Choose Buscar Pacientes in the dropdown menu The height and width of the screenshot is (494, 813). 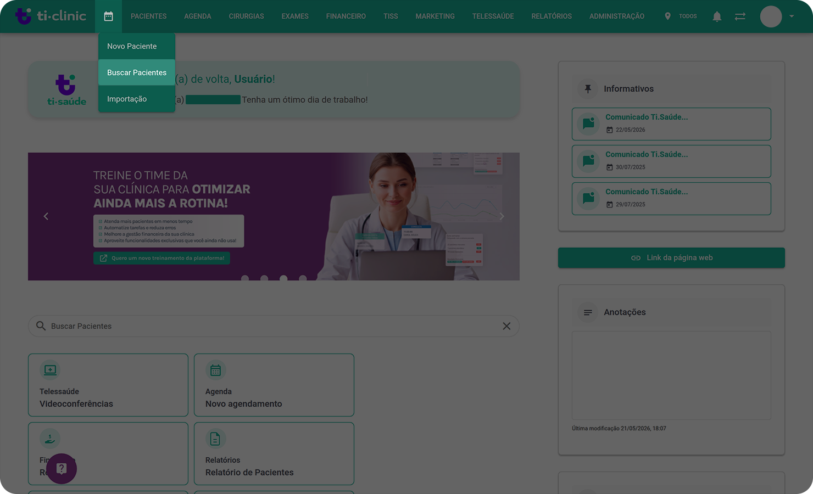point(137,72)
